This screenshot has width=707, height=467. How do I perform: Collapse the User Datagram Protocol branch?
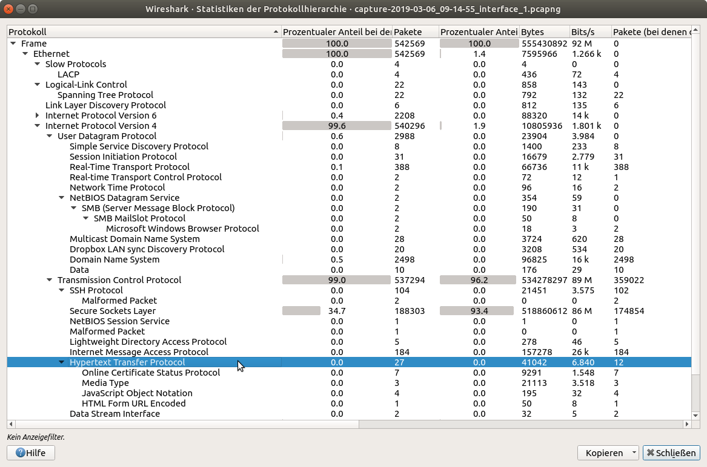tap(49, 136)
